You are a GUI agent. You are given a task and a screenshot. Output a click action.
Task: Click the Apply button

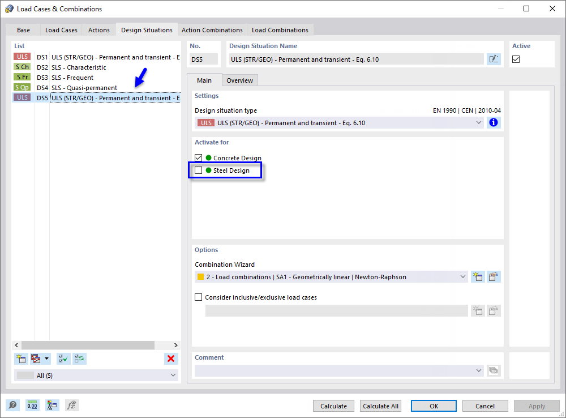coord(537,406)
